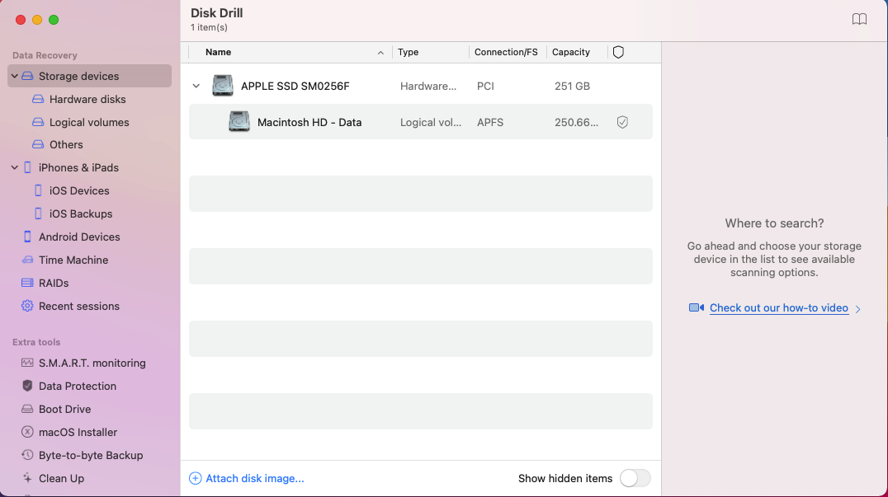Click the Android Devices icon
This screenshot has height=497, width=888.
27,237
